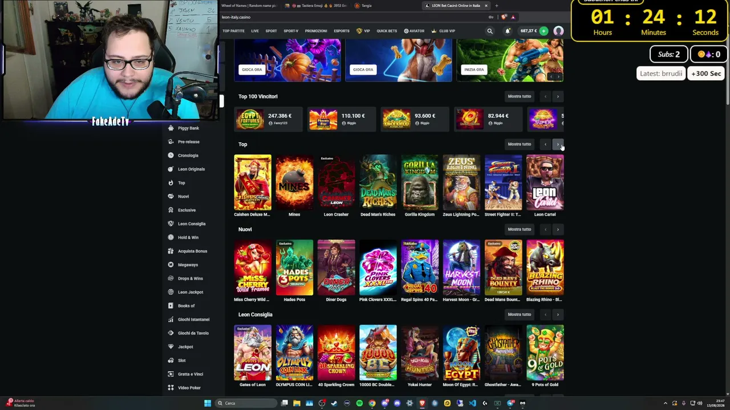Go to next page of Leon Consiglia
Screen dimensions: 730x410
click(x=558, y=314)
